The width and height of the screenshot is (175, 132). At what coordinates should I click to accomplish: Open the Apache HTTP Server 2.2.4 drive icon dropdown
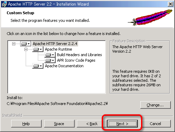click(26, 44)
